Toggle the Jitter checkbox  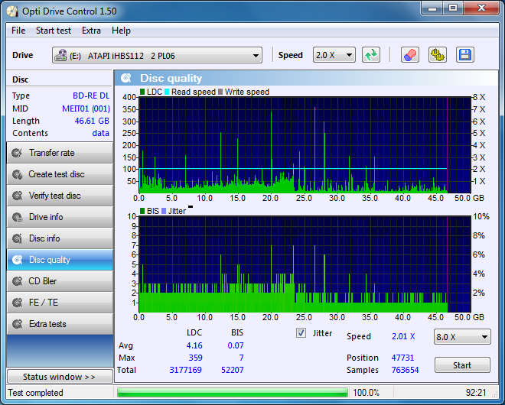[x=301, y=333]
